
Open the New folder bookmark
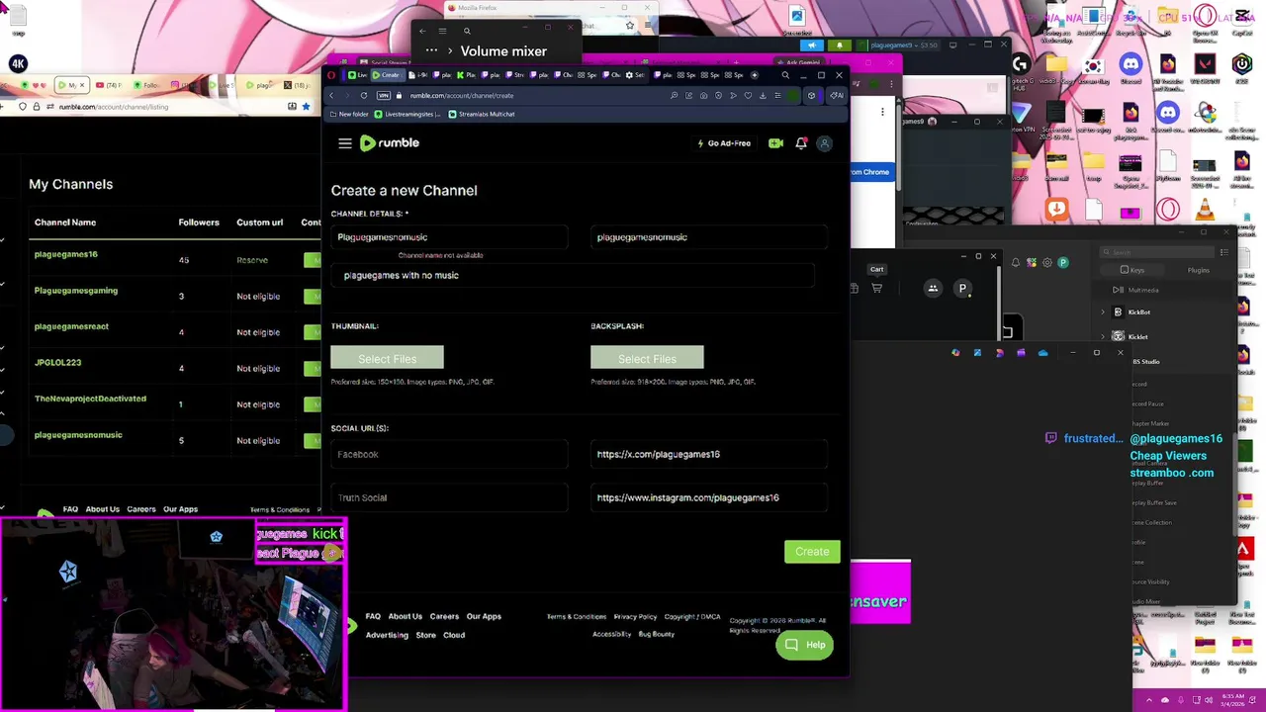(348, 115)
